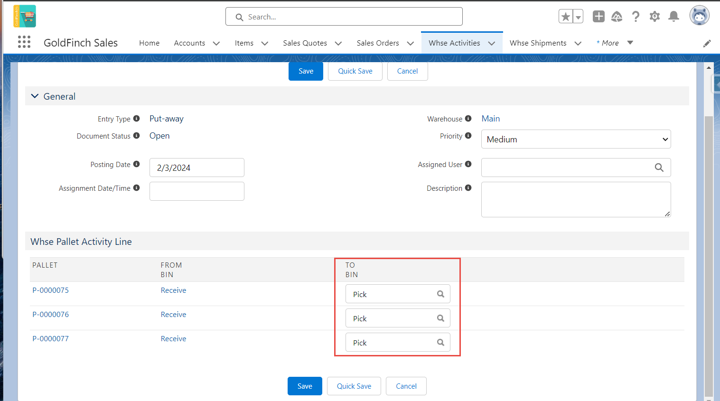
Task: Focus the global Search field
Action: click(x=344, y=17)
